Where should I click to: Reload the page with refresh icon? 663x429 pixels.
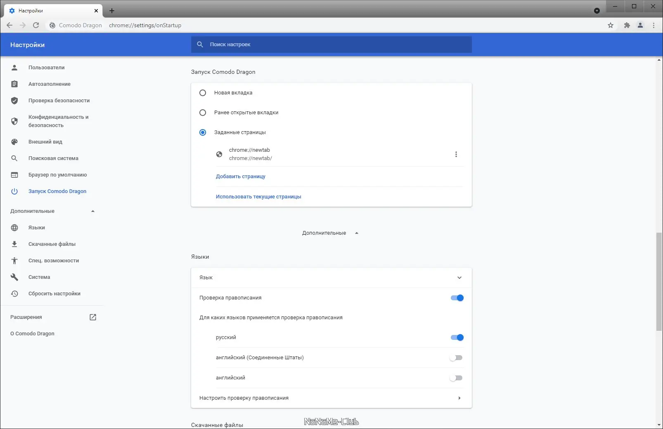click(36, 25)
